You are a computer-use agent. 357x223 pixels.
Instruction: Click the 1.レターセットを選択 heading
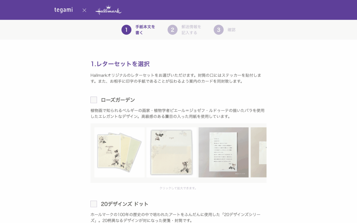pos(120,64)
